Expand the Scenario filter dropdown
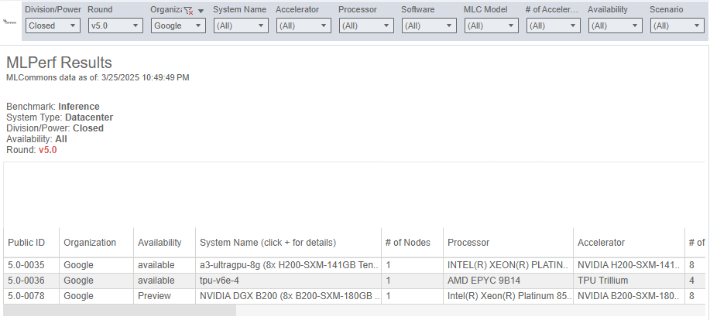This screenshot has width=710, height=320. 677,26
